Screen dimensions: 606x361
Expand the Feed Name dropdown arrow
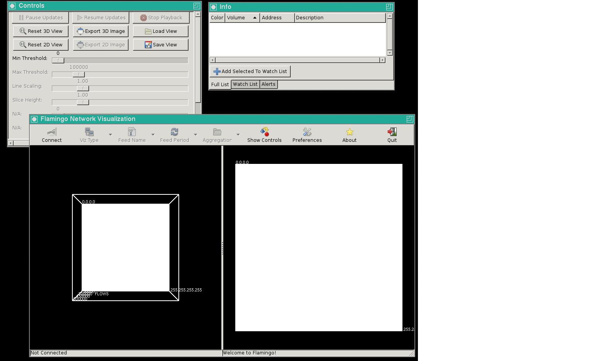(153, 135)
